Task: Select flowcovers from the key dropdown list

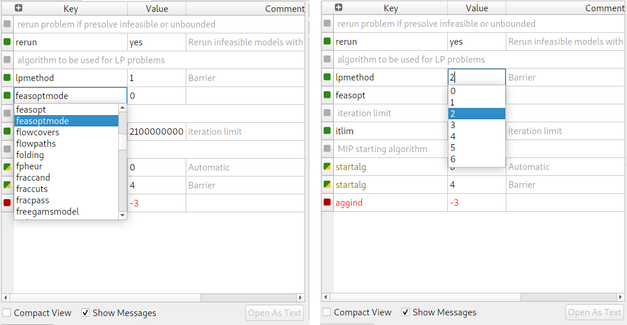Action: pos(38,132)
